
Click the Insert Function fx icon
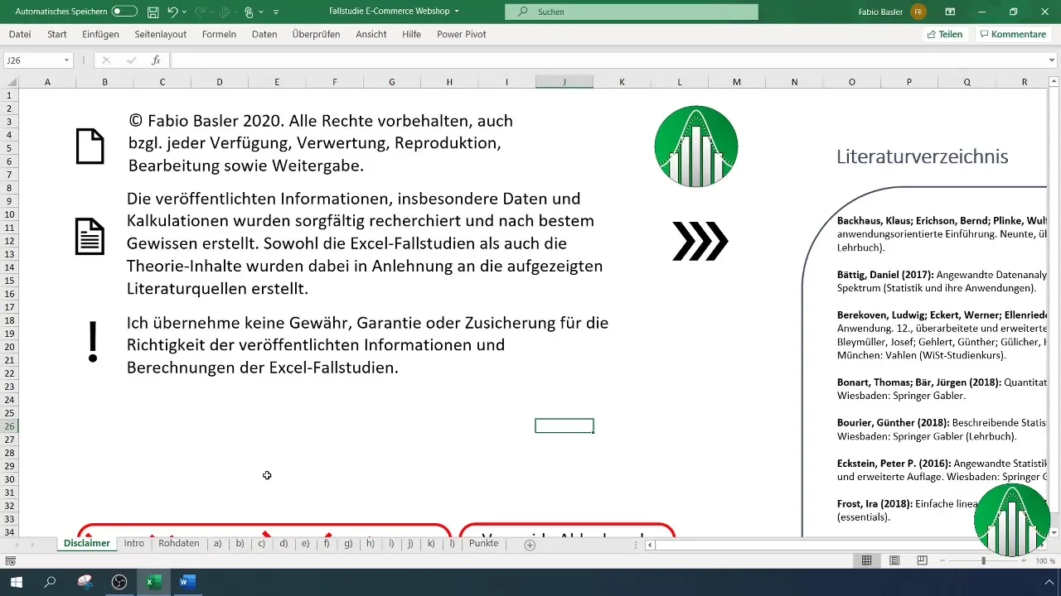click(156, 60)
